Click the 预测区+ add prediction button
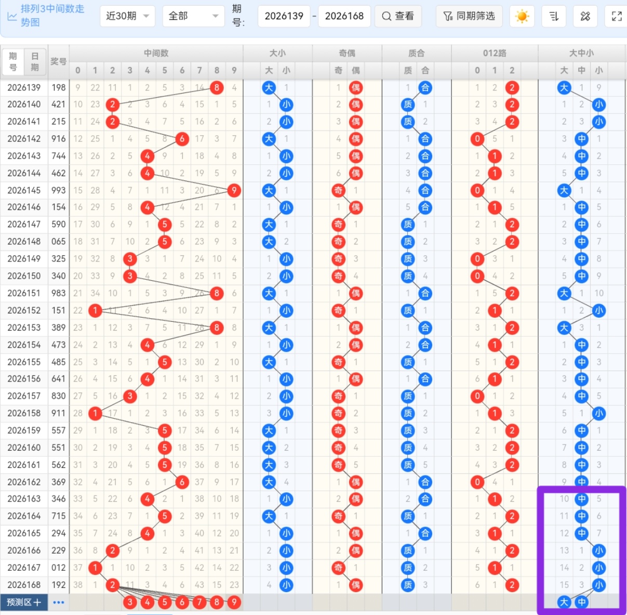The height and width of the screenshot is (615, 627). tap(24, 602)
